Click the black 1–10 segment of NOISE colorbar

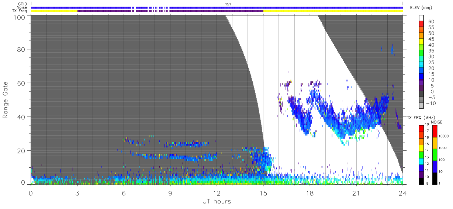(x=435, y=178)
